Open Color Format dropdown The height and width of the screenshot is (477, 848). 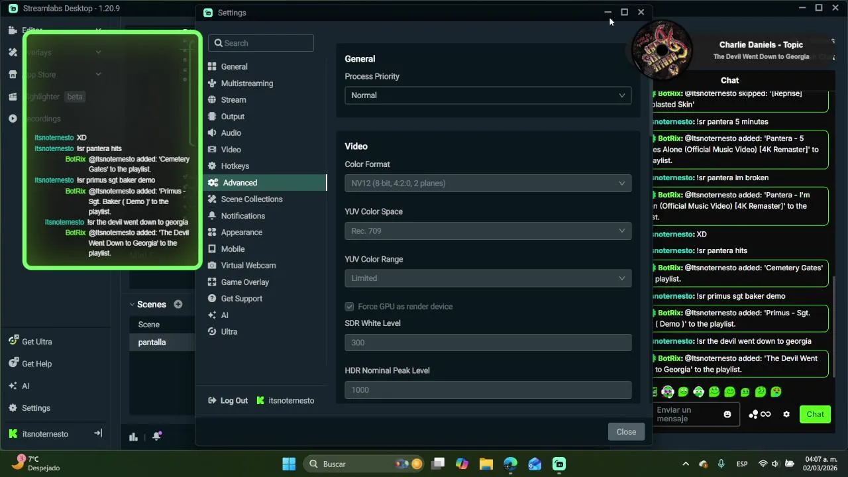(488, 184)
